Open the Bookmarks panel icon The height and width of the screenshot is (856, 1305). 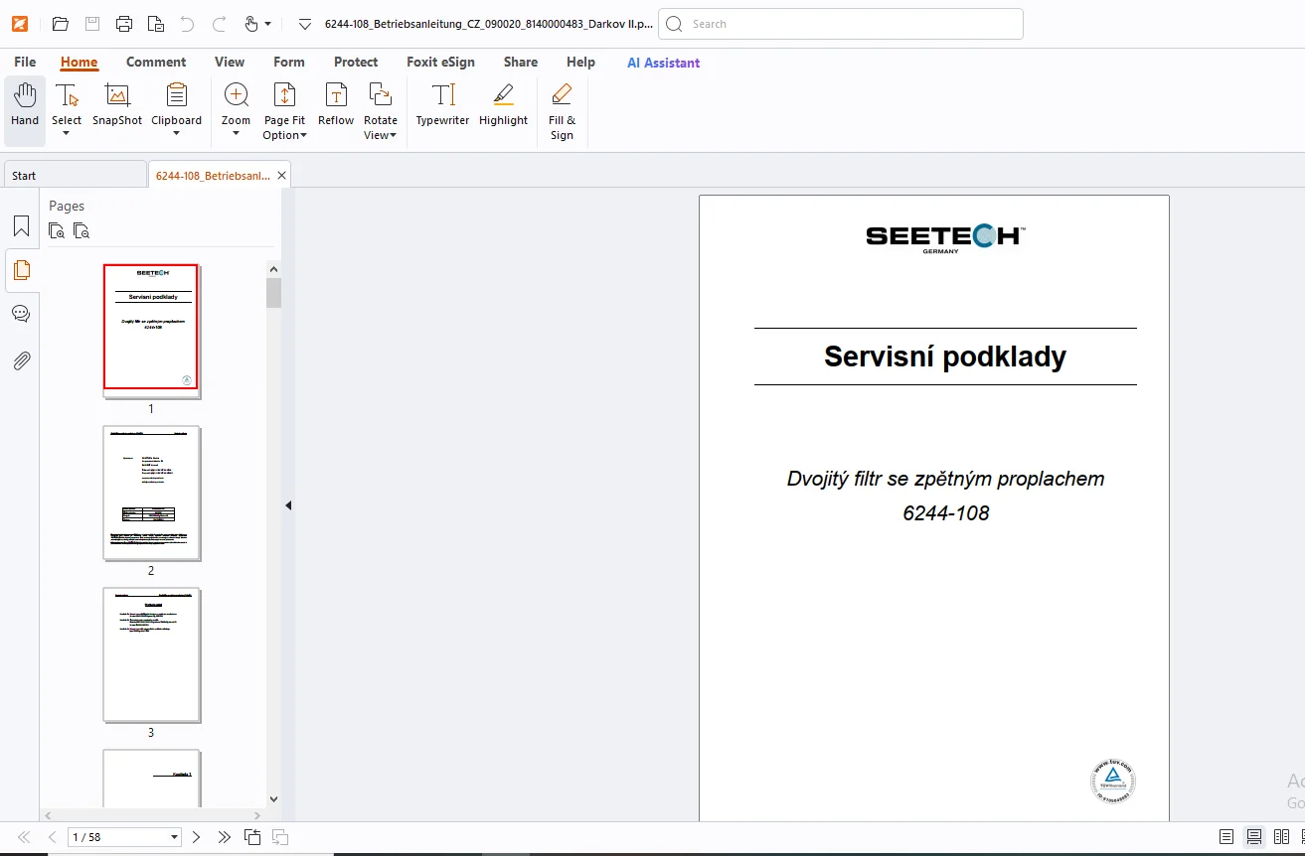[21, 225]
